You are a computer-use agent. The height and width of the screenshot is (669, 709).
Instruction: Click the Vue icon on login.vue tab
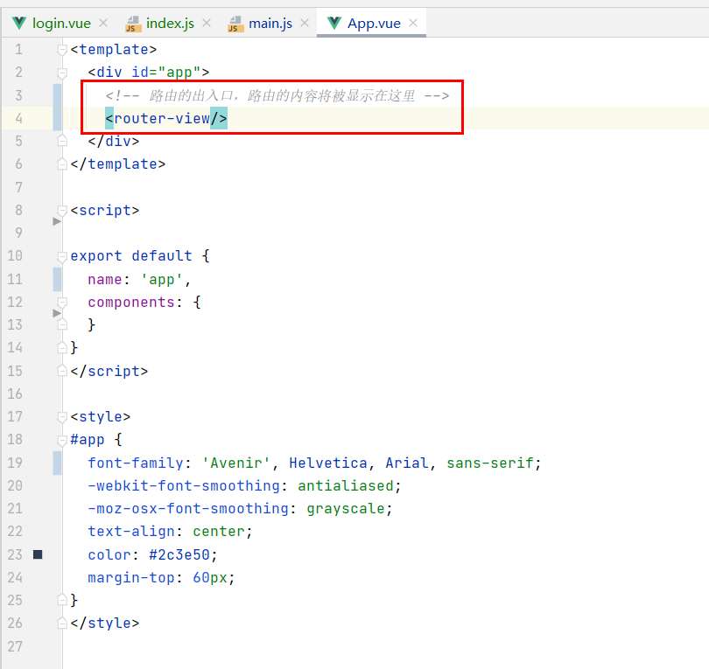(19, 23)
